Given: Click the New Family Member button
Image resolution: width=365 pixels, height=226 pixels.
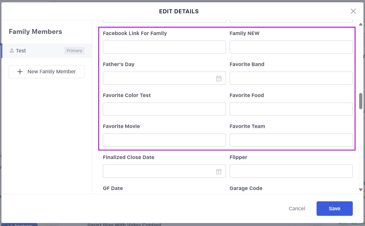Looking at the screenshot, I should 47,72.
